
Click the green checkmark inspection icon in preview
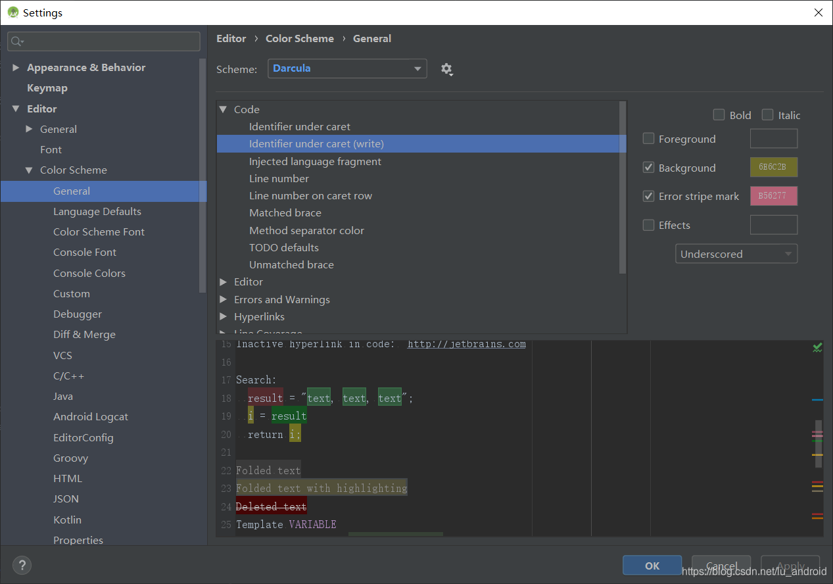click(817, 347)
